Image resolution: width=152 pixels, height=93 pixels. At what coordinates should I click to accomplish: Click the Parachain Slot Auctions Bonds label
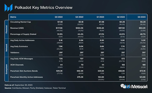(x=24, y=71)
